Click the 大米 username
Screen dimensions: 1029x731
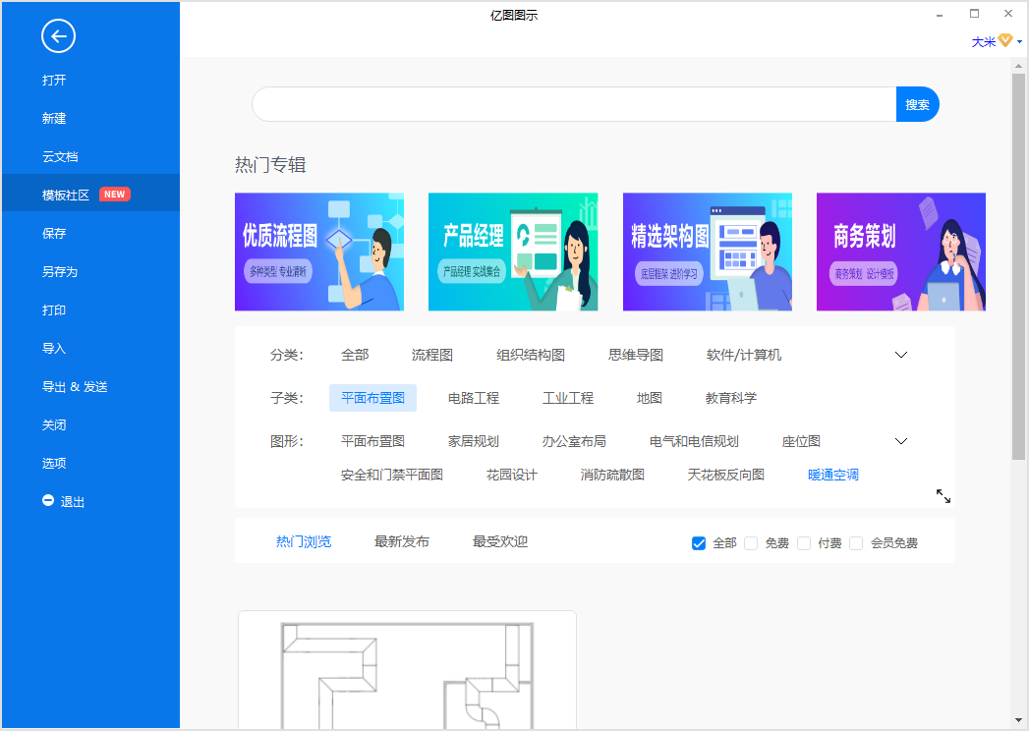(984, 42)
